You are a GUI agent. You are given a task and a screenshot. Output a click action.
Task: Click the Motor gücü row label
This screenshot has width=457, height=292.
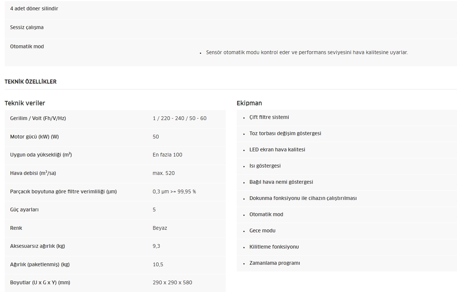[34, 137]
